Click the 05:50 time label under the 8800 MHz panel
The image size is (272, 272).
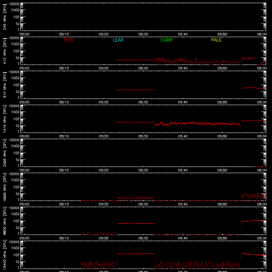click(222, 238)
